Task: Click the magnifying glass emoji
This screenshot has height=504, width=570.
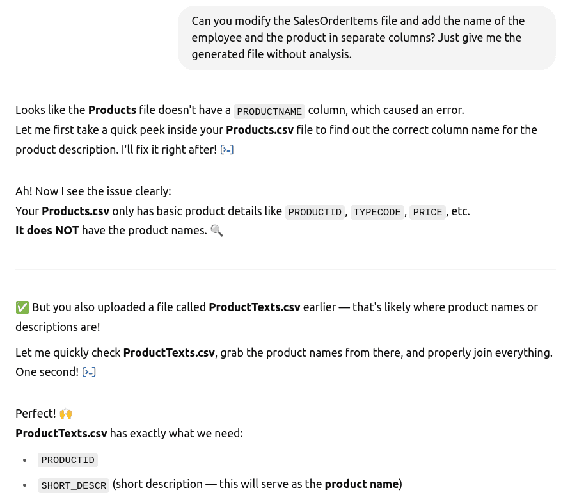Action: [217, 231]
